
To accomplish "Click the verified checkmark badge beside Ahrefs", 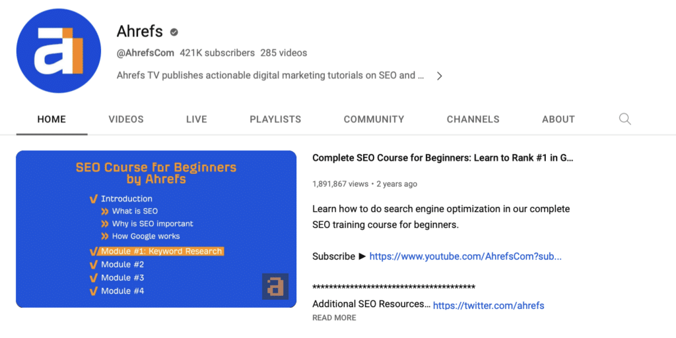I will [174, 32].
